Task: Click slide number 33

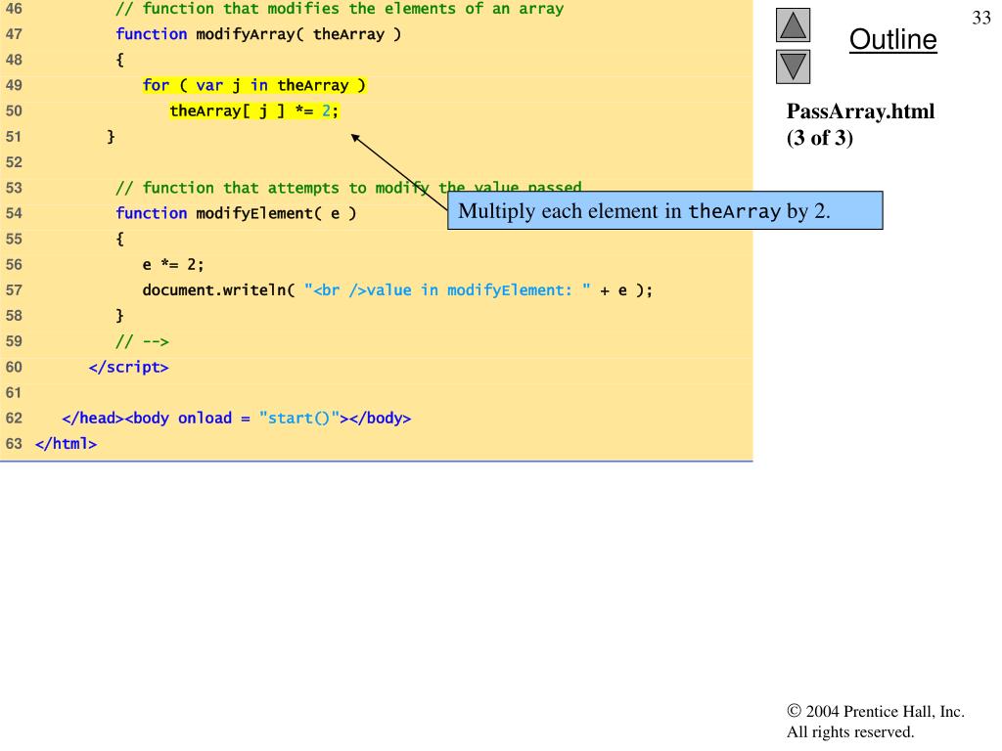Action: click(x=980, y=18)
